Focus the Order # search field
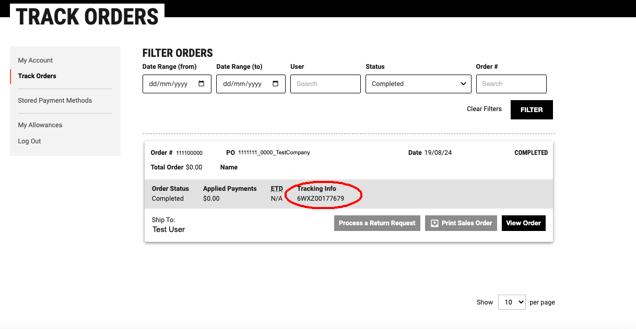Image resolution: width=636 pixels, height=329 pixels. [x=511, y=84]
